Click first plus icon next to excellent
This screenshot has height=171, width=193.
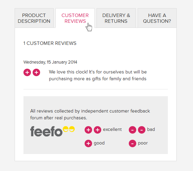point(88,130)
